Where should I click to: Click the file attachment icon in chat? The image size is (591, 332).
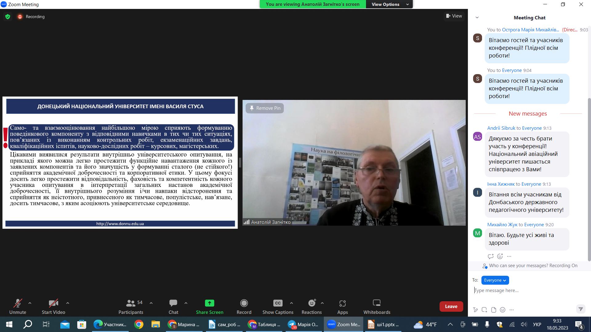(x=494, y=310)
